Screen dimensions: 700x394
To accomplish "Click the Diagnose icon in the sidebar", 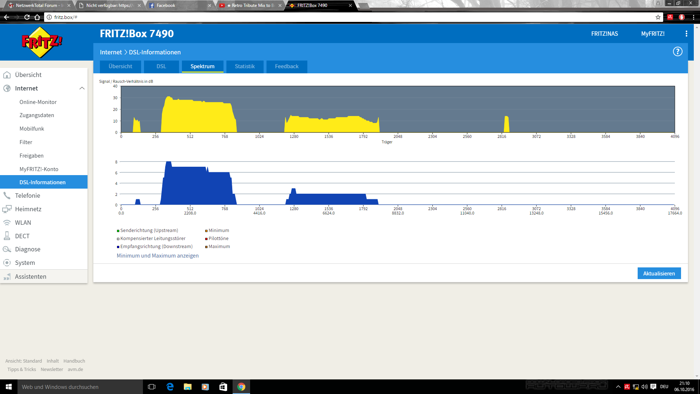I will 7,250.
